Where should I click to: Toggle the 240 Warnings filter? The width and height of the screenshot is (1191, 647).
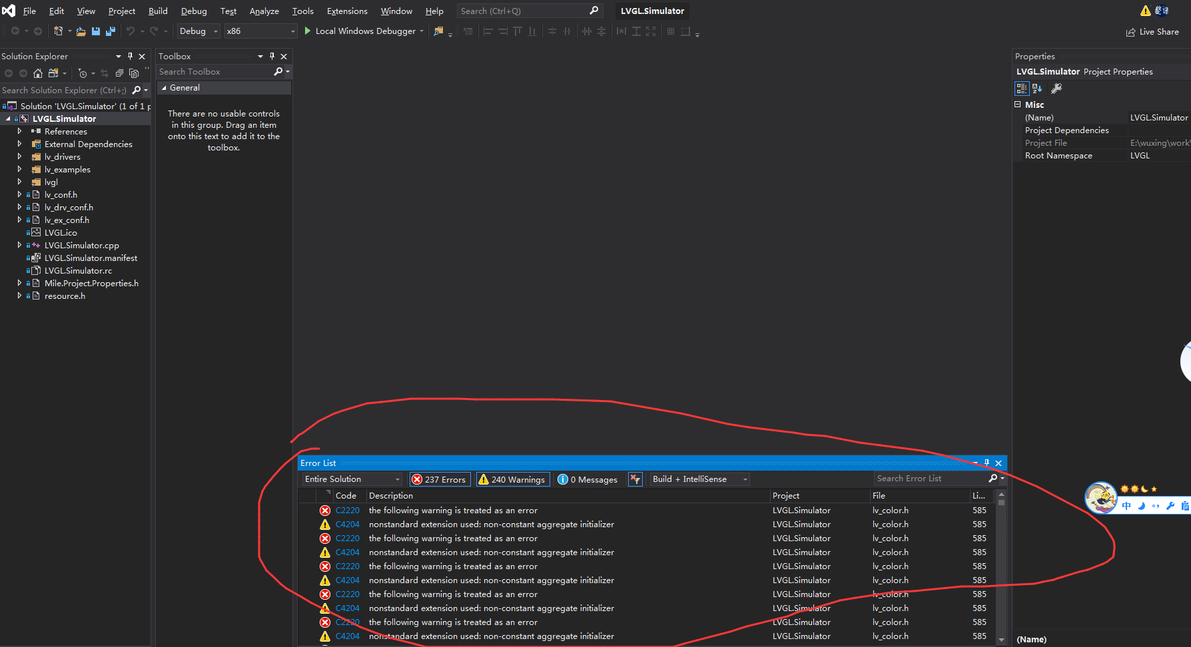point(512,479)
